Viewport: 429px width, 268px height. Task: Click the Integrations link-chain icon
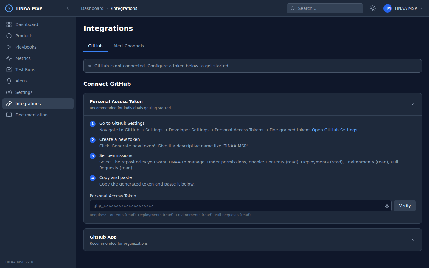tap(9, 104)
